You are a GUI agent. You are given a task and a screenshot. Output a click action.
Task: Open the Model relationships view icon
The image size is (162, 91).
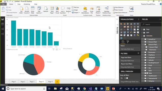coord(3,29)
